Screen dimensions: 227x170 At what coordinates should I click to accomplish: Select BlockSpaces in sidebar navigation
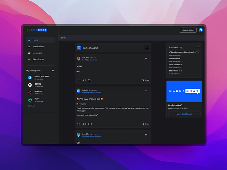pos(38,60)
